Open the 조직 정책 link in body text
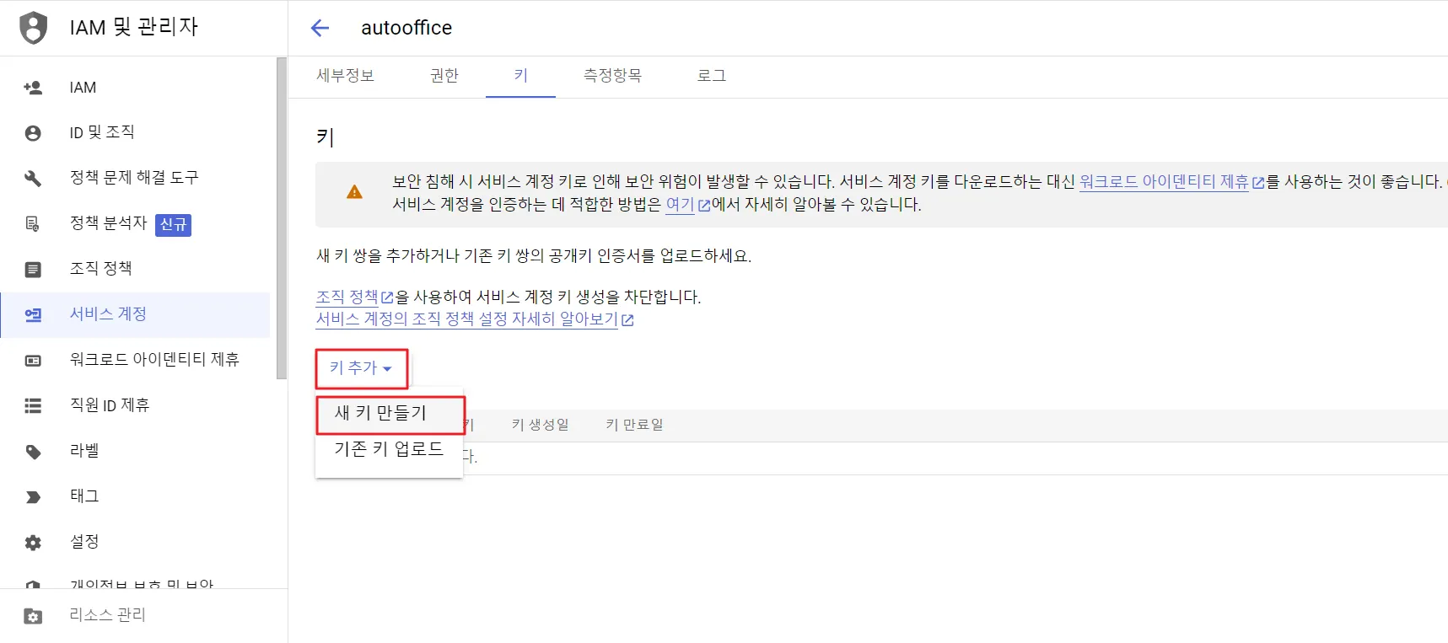The width and height of the screenshot is (1448, 643). (347, 297)
